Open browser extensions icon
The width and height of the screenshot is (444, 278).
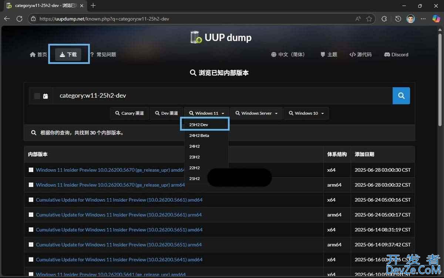coord(384,19)
